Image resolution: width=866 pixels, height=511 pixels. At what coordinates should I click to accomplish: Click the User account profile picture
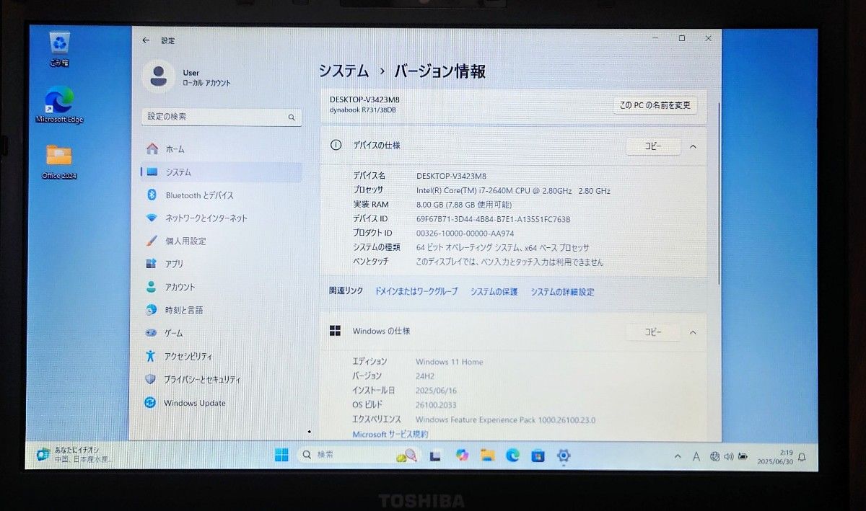[x=158, y=77]
